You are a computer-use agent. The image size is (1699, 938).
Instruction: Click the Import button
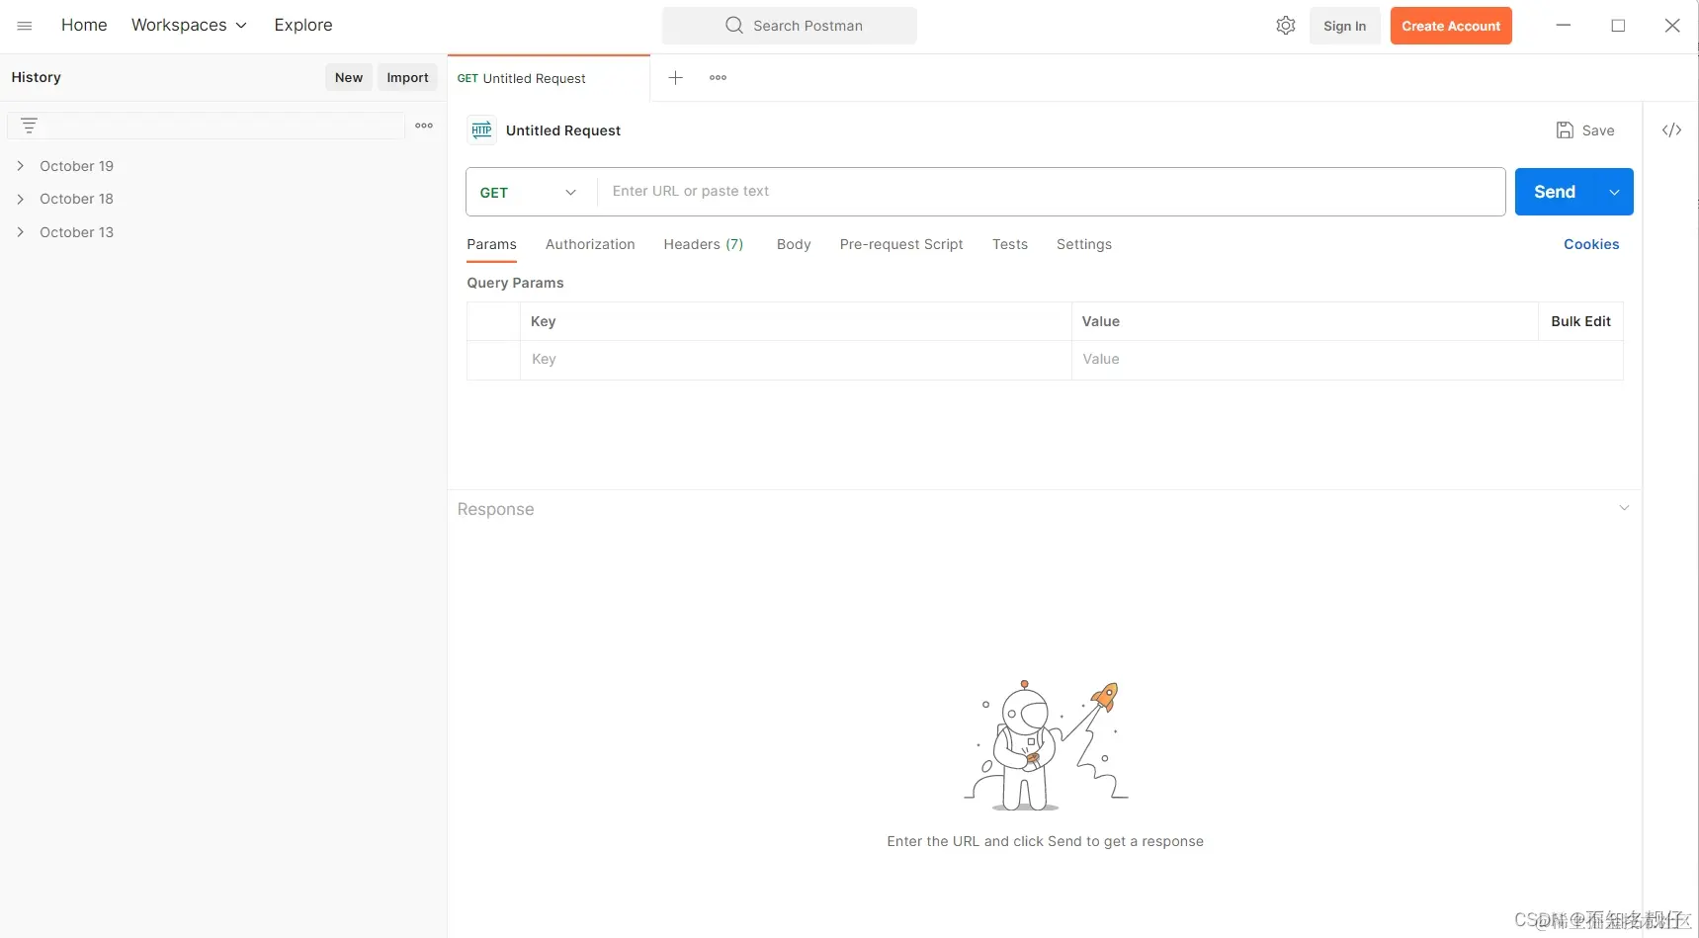(x=407, y=77)
